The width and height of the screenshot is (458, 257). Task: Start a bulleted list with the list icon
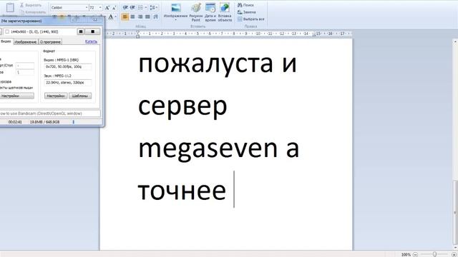[140, 8]
